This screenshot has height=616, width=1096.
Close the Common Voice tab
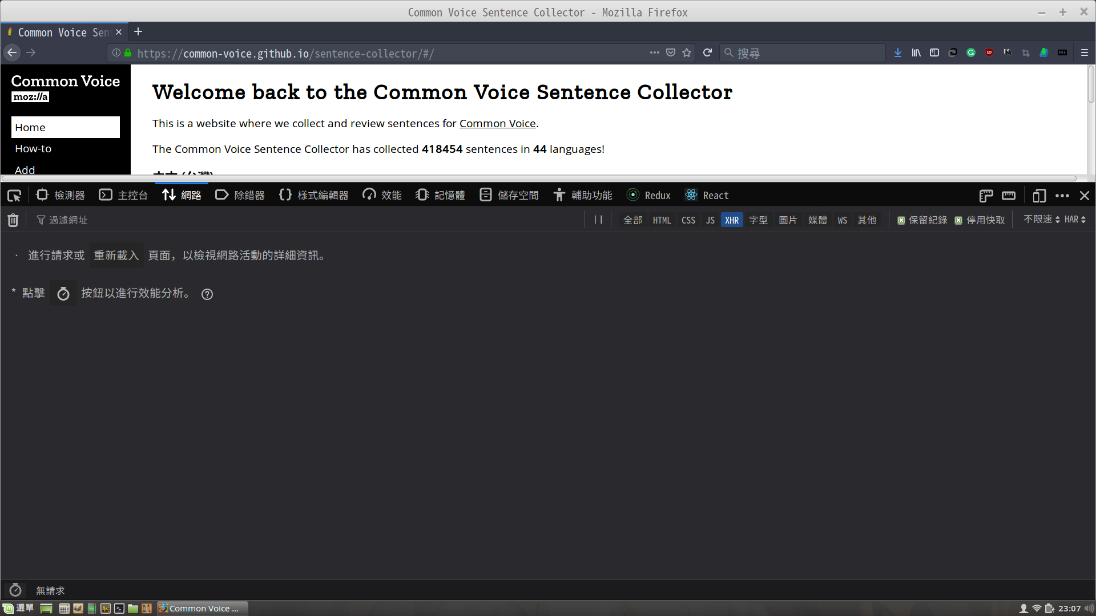click(119, 33)
